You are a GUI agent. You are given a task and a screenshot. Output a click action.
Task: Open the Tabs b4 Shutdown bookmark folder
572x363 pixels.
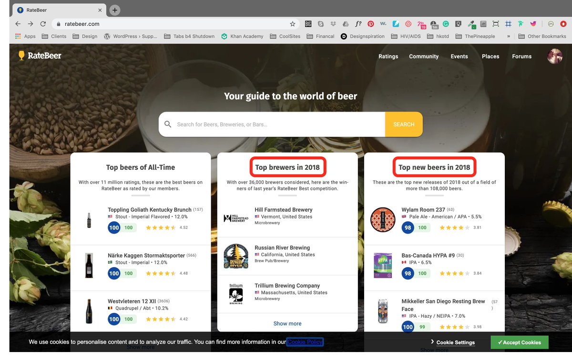189,36
